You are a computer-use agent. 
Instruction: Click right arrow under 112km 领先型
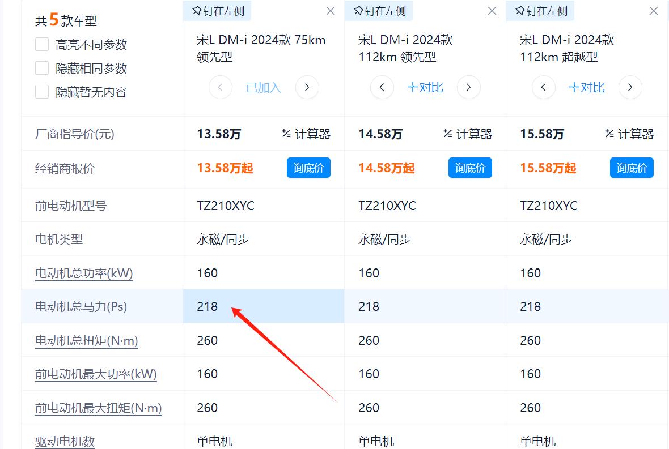point(468,87)
